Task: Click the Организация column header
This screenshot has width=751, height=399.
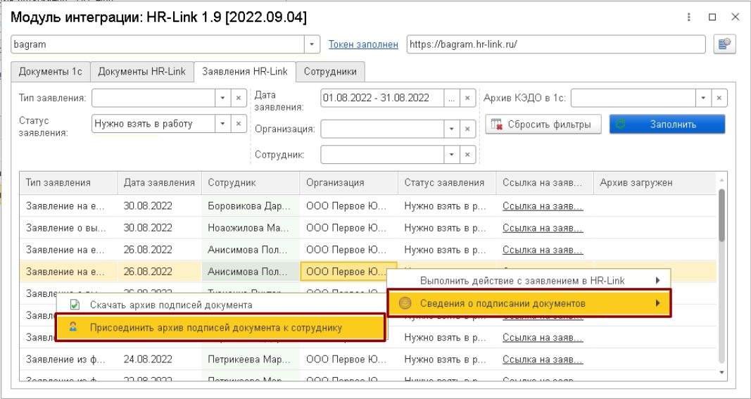Action: (349, 183)
